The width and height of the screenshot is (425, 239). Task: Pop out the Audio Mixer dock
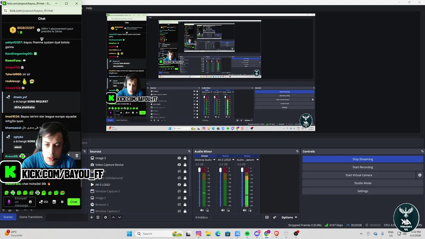(297, 151)
